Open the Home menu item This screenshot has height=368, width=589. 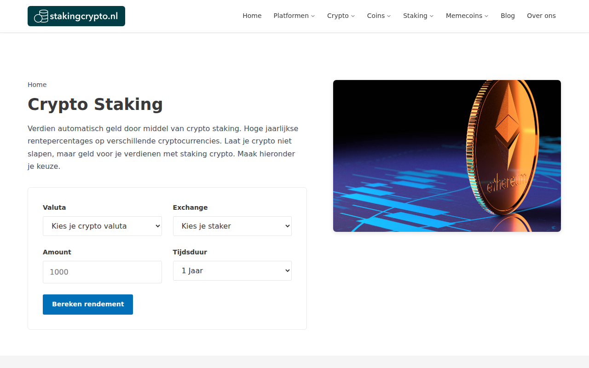(252, 16)
